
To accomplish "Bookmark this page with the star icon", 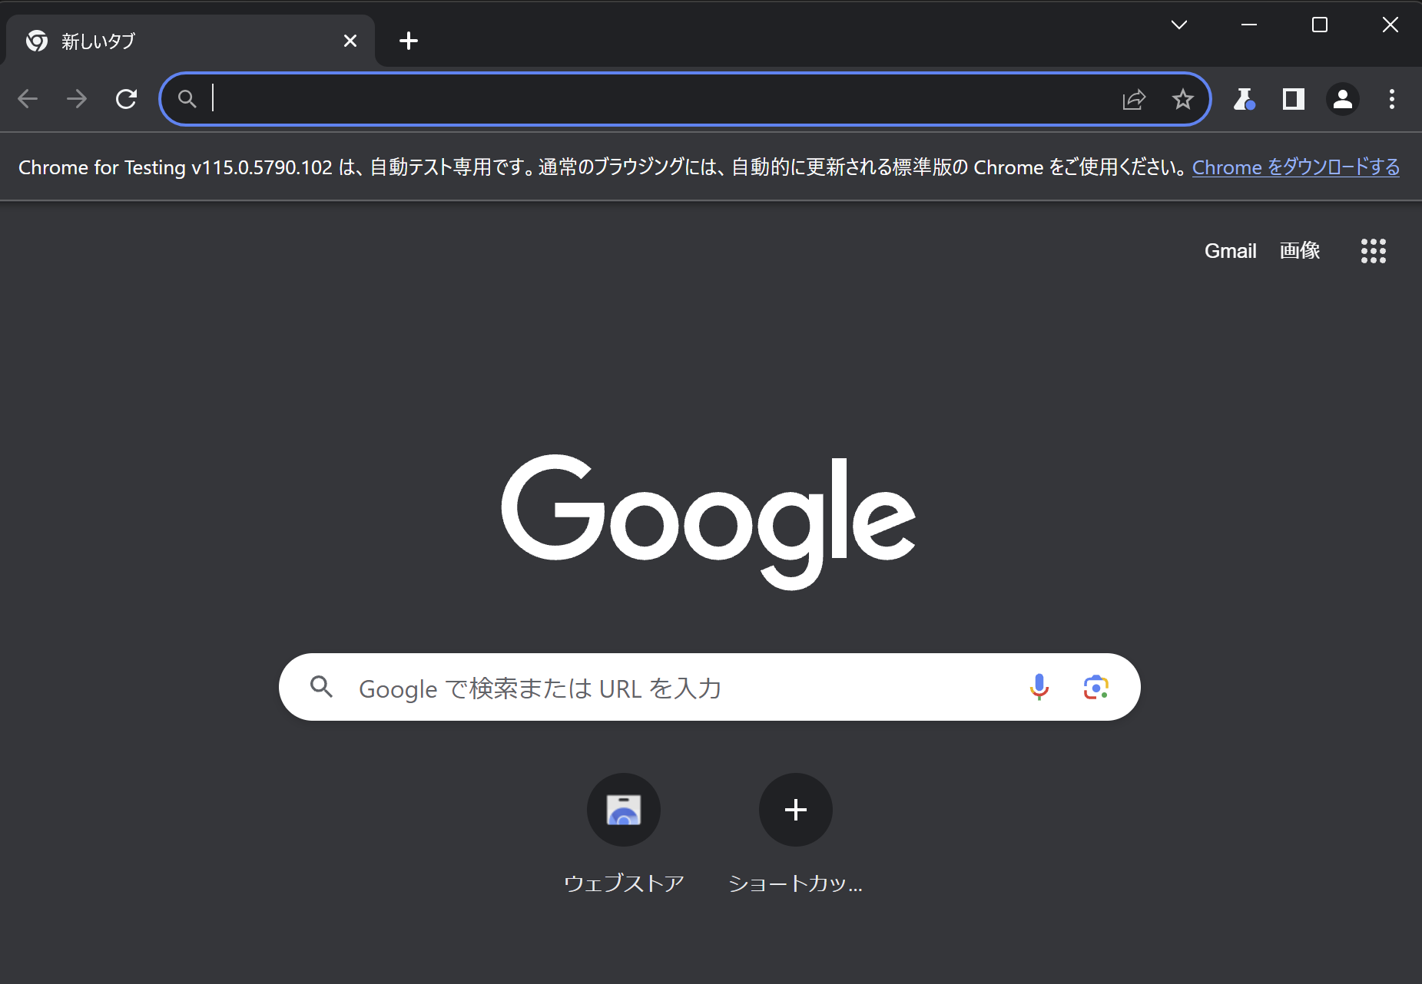I will point(1183,98).
